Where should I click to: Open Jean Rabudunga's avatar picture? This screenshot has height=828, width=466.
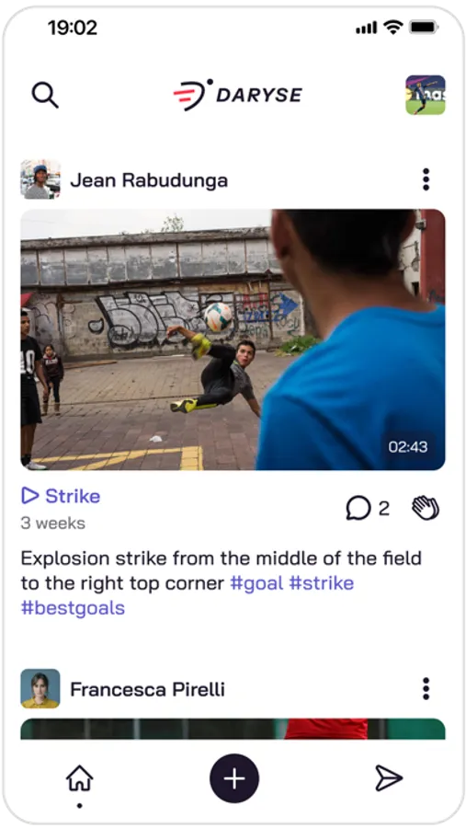coord(40,179)
